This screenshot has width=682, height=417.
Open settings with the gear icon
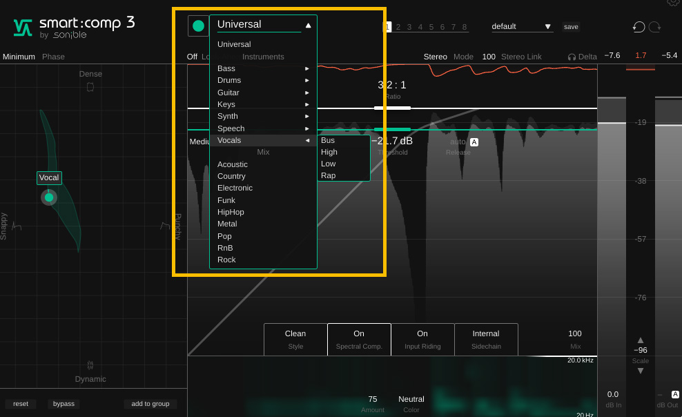pyautogui.click(x=673, y=3)
